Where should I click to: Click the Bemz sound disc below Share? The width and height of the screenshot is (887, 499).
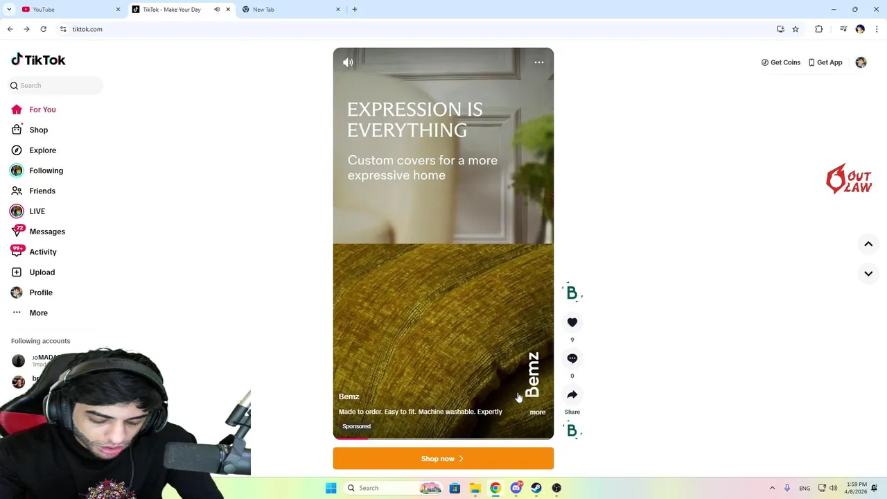click(x=572, y=430)
